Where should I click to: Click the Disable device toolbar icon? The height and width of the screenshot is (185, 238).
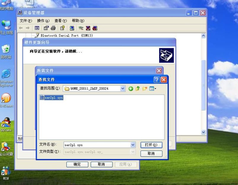pyautogui.click(x=95, y=28)
